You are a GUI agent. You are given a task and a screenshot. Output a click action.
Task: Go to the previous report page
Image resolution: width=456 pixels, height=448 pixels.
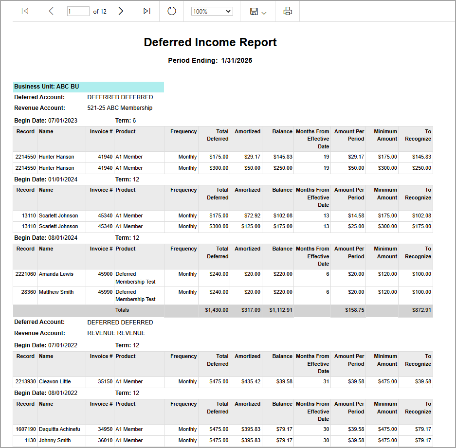[x=51, y=11]
